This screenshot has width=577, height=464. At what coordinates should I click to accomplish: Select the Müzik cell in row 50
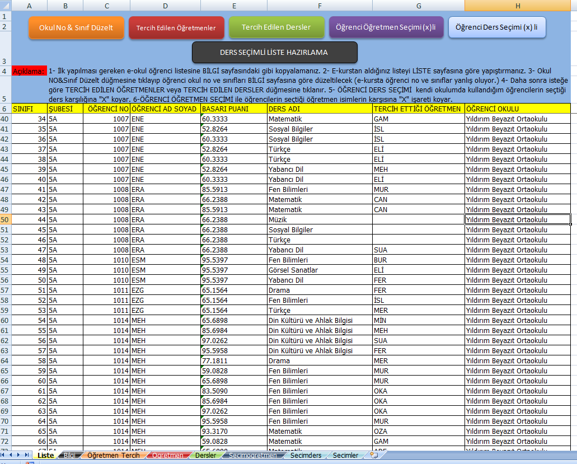(x=320, y=219)
